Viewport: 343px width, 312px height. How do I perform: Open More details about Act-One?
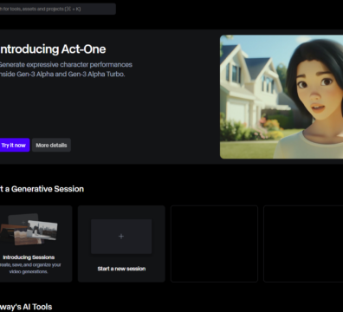(x=51, y=145)
